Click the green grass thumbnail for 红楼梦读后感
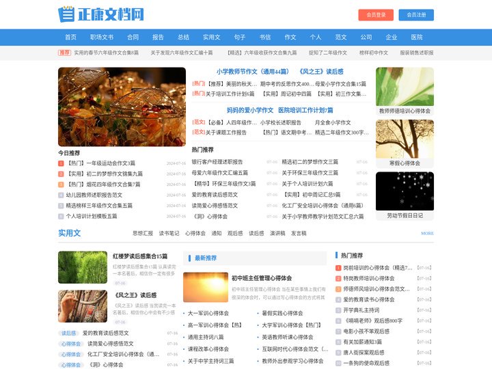Screen dimensions: 492x369 83,267
